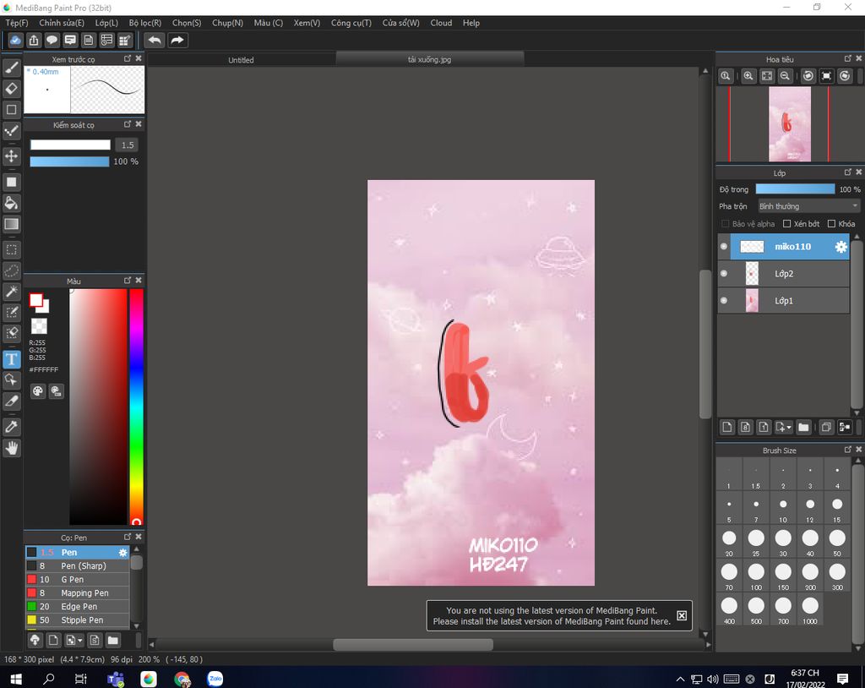The width and height of the screenshot is (865, 688).
Task: Zoom in on the Navigator panel
Action: [748, 76]
